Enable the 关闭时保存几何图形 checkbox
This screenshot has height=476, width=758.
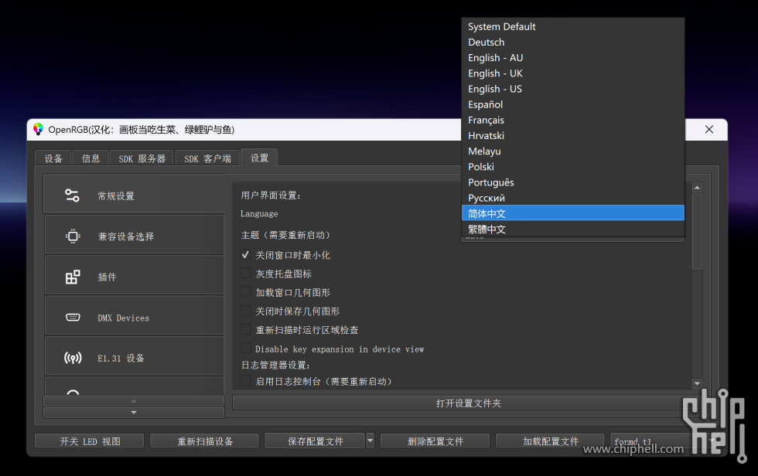click(246, 311)
